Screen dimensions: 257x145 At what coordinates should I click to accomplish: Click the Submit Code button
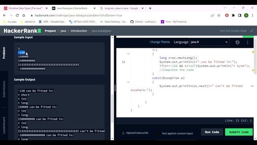point(239,132)
